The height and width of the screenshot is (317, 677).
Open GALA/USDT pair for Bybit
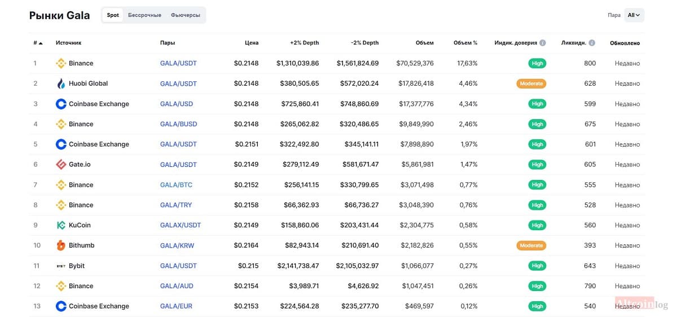178,266
